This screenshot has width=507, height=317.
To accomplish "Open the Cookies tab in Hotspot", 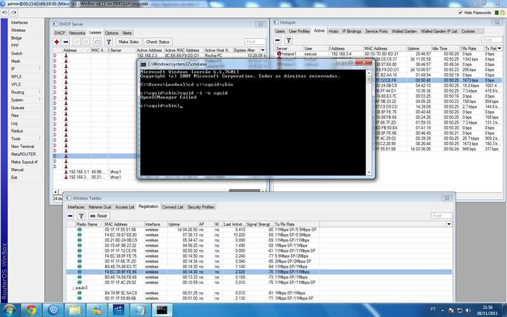I will pyautogui.click(x=468, y=31).
